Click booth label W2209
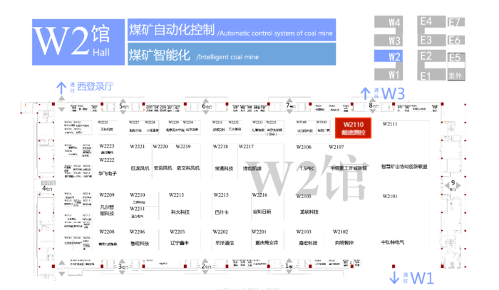499x290 pixels. 107,195
